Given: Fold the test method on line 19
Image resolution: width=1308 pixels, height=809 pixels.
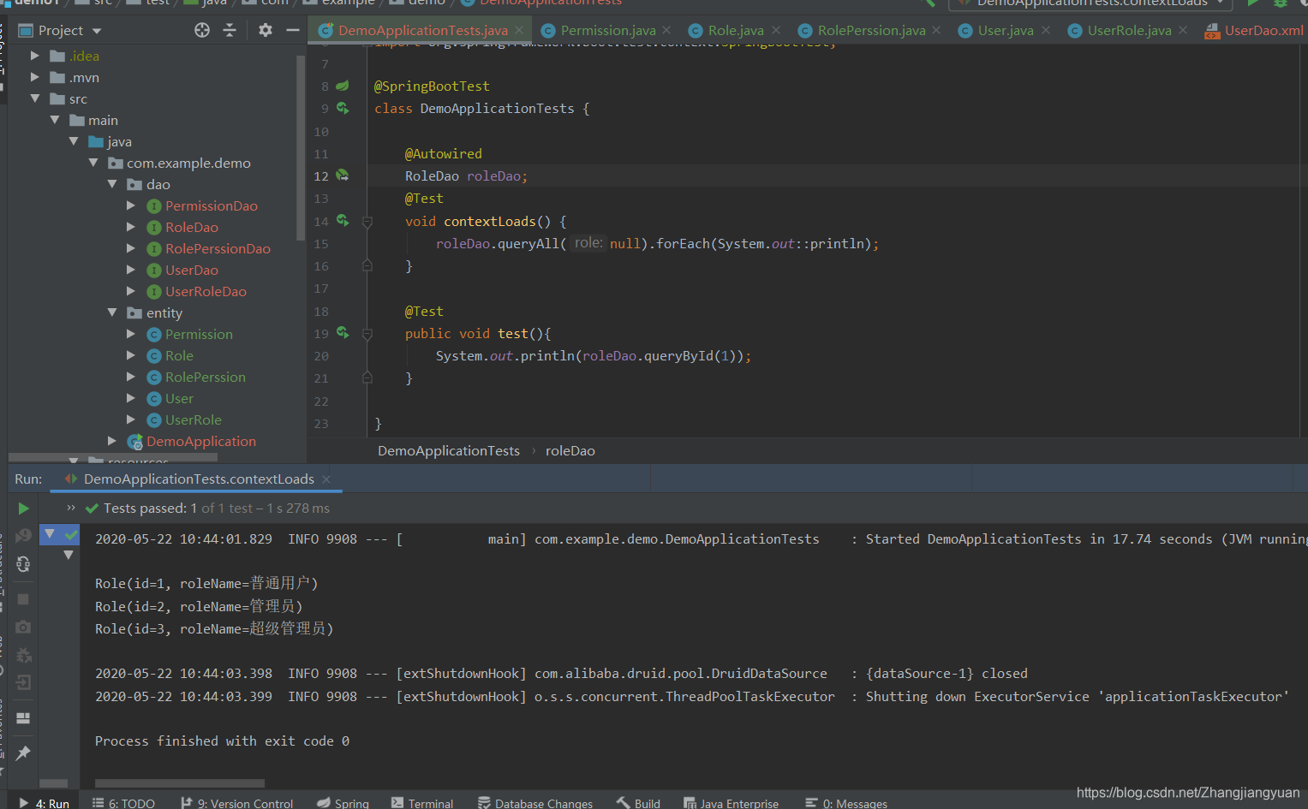Looking at the screenshot, I should pyautogui.click(x=367, y=334).
